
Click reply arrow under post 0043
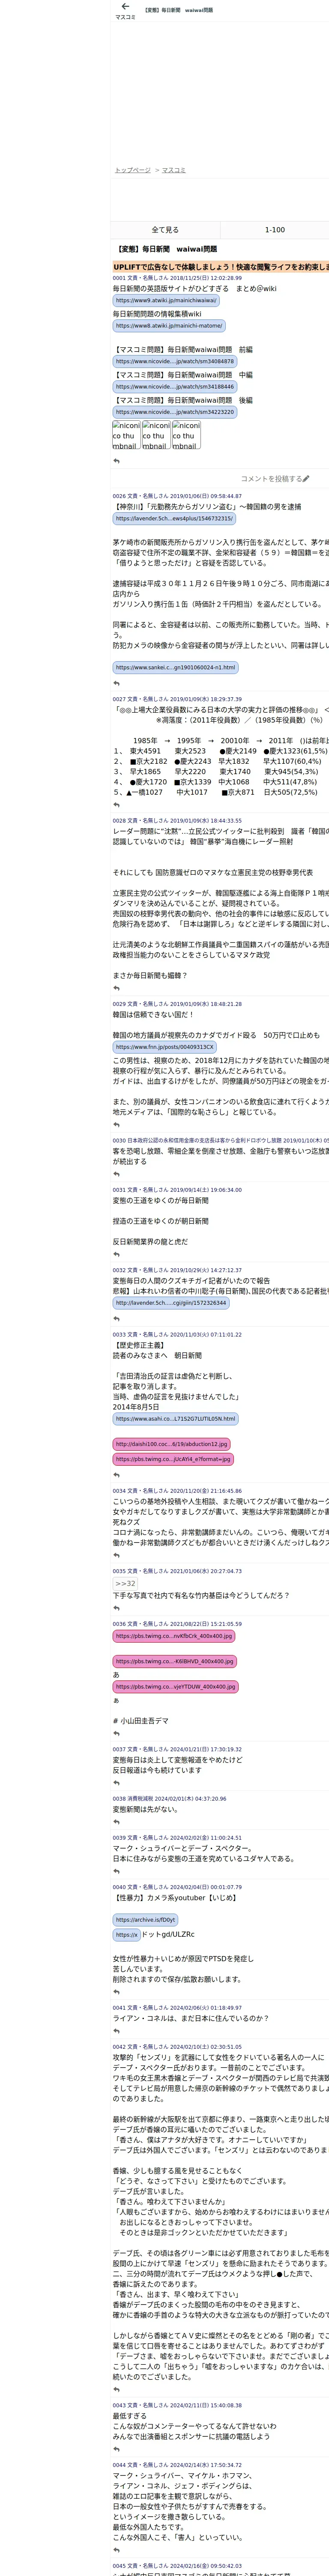click(117, 2449)
